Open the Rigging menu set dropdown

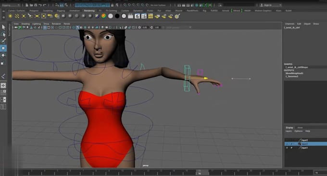(11, 5)
